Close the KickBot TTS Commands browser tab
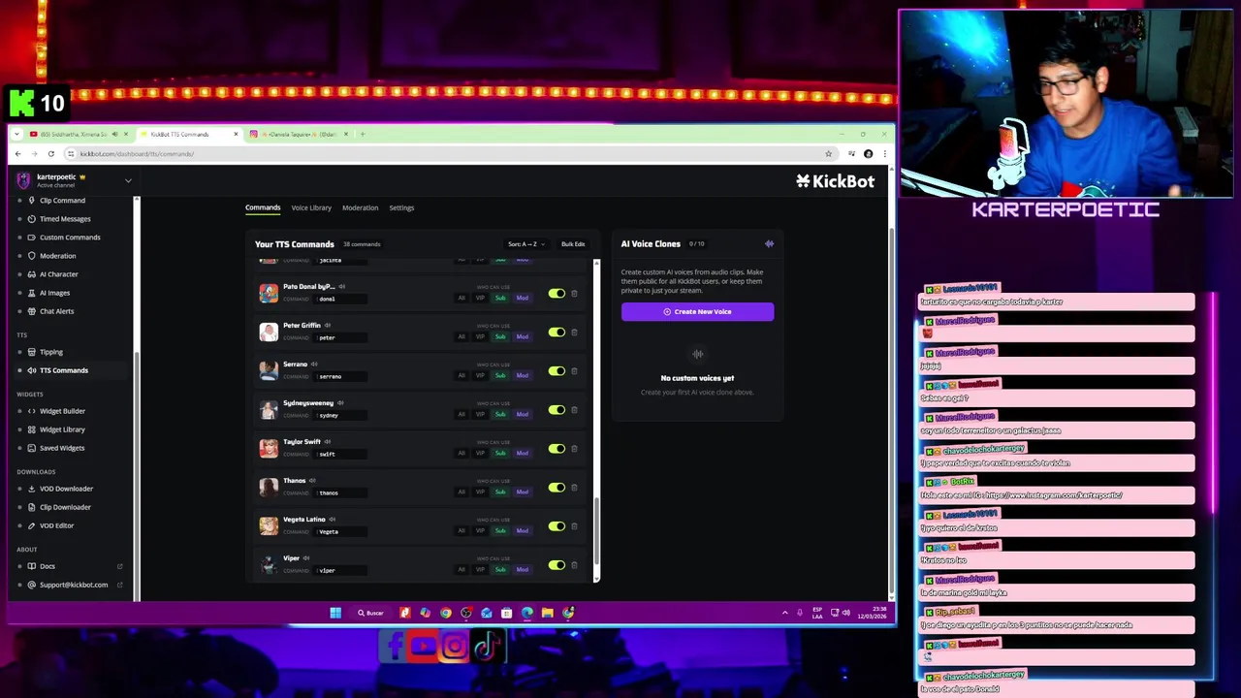1241x698 pixels. [235, 134]
